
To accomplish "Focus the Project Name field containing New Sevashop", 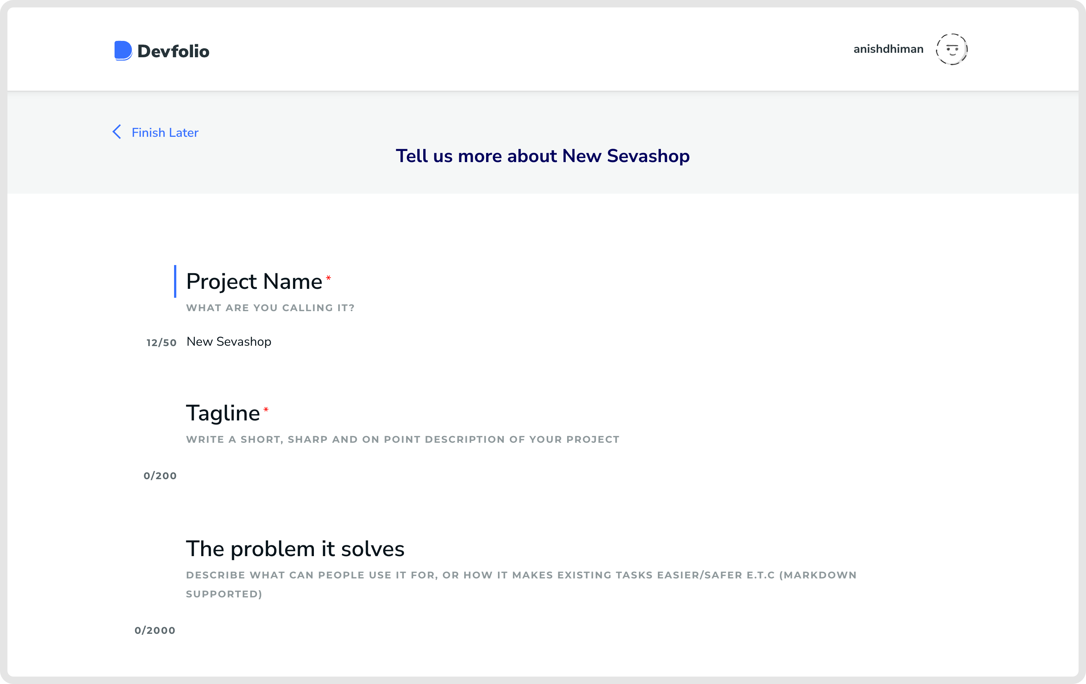I will (x=229, y=342).
